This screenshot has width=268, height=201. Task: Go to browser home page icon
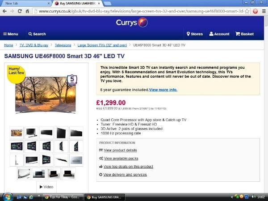(27, 11)
